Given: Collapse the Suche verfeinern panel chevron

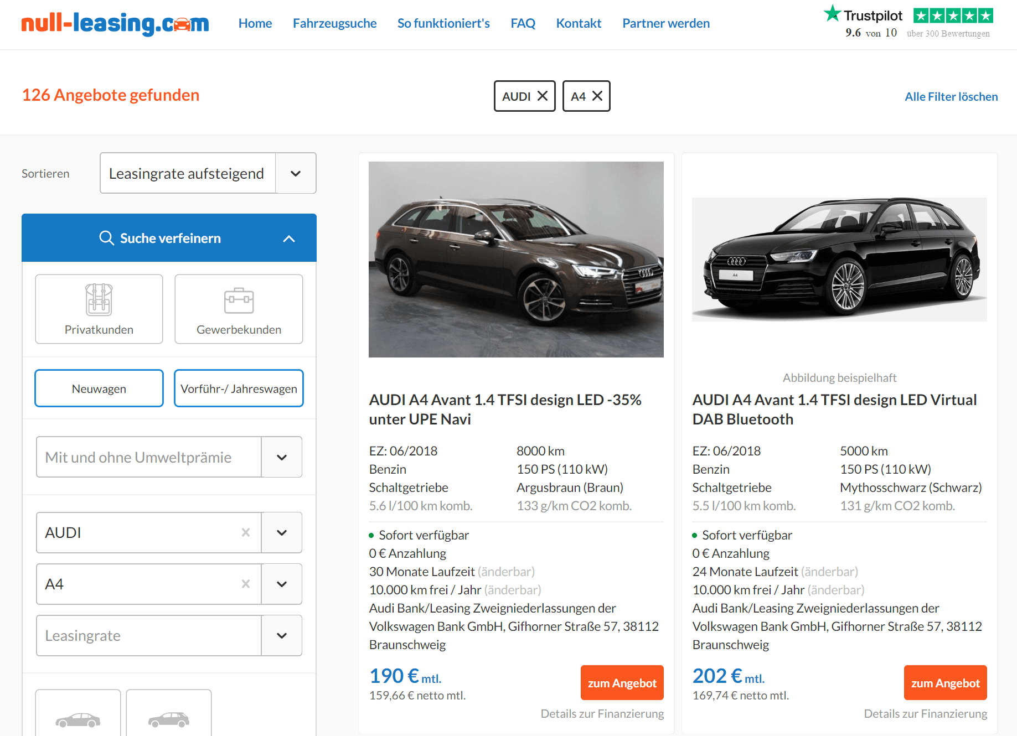Looking at the screenshot, I should coord(289,239).
